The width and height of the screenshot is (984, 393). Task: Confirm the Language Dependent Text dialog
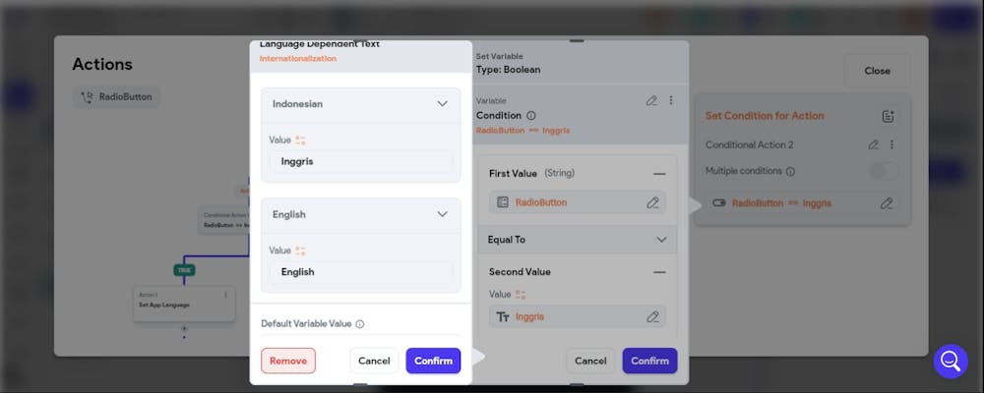(x=433, y=361)
